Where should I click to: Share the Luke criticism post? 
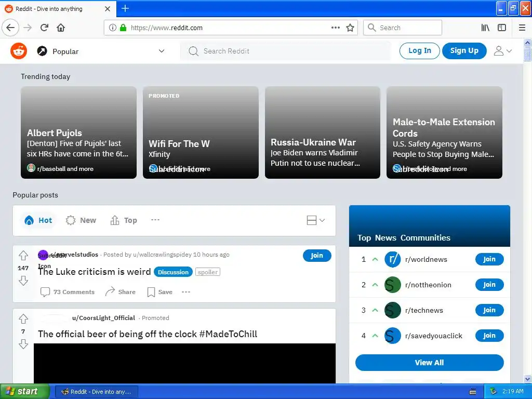(121, 292)
